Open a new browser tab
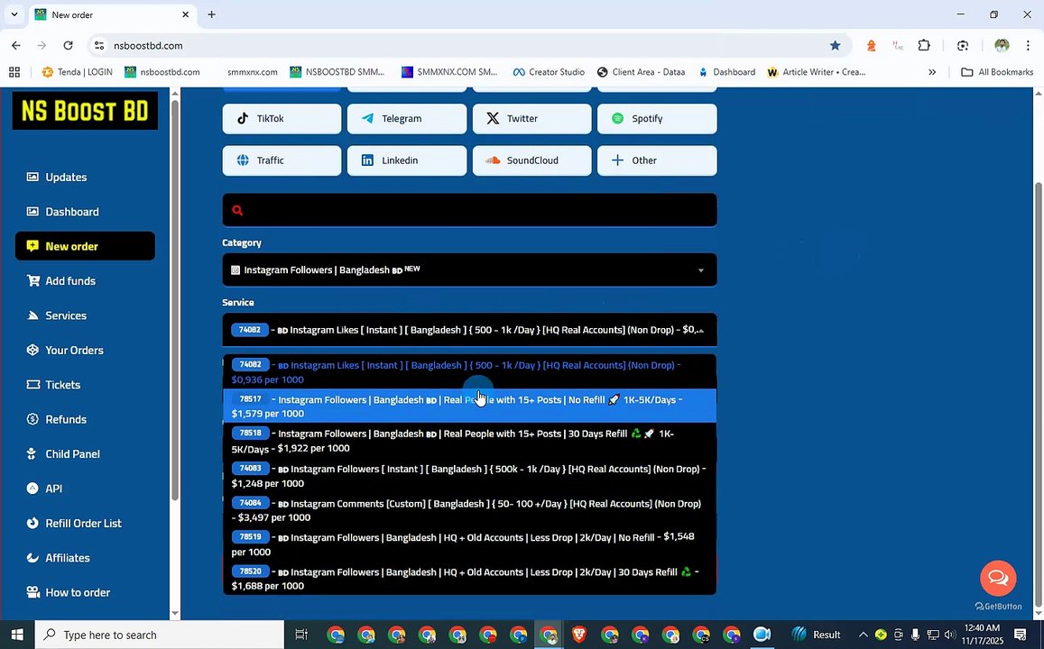1044x649 pixels. point(211,14)
